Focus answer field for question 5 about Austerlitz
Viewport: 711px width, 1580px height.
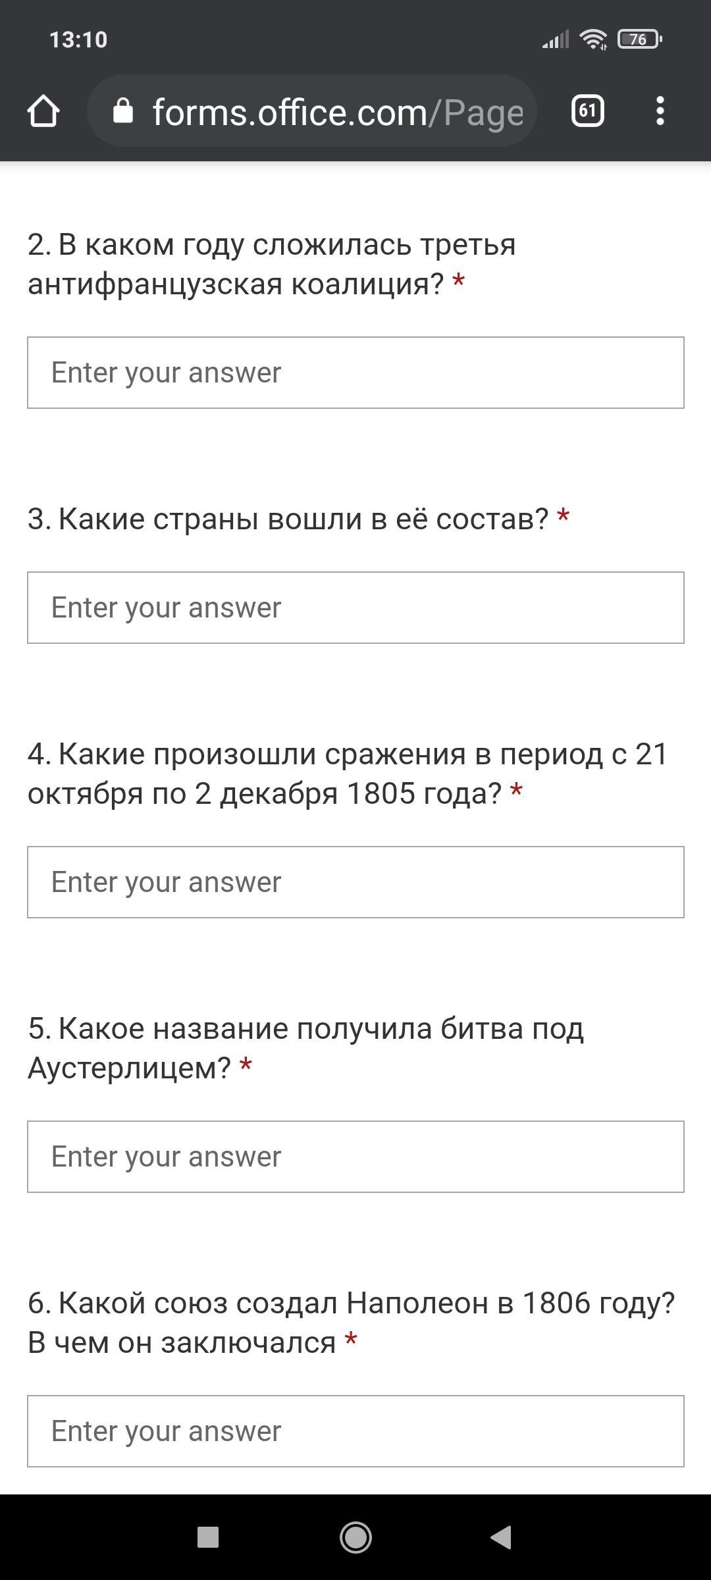(355, 1157)
